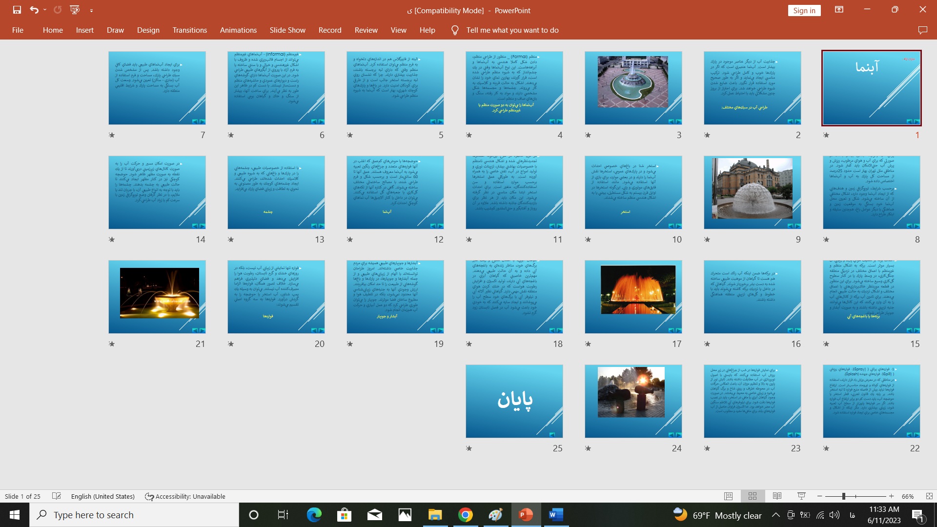The height and width of the screenshot is (527, 937).
Task: Click the Transitions tab in ribbon
Action: click(x=189, y=30)
